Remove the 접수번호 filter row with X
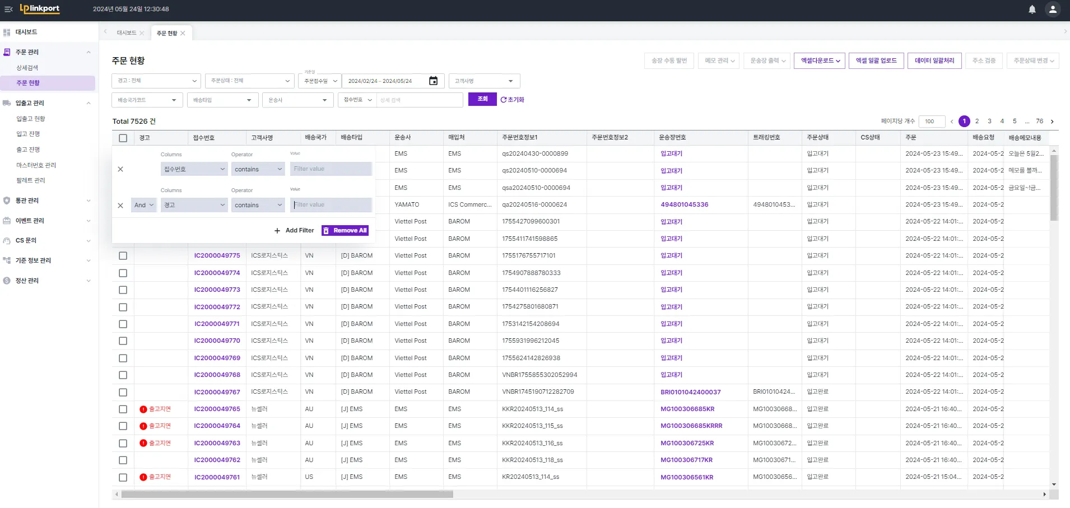 click(x=120, y=169)
